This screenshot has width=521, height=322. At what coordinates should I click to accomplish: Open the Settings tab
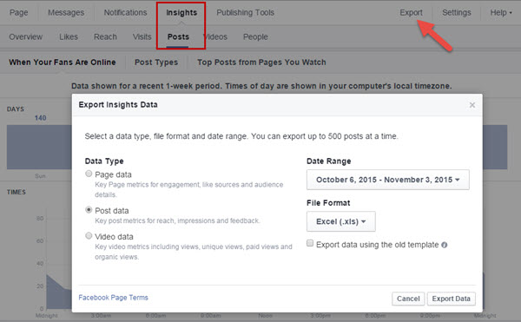pyautogui.click(x=456, y=13)
